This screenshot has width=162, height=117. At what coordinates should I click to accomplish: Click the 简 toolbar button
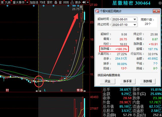2,2
